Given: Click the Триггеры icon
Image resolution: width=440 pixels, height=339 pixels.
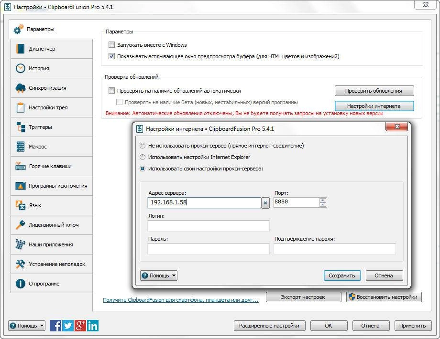Looking at the screenshot, I should click(21, 127).
